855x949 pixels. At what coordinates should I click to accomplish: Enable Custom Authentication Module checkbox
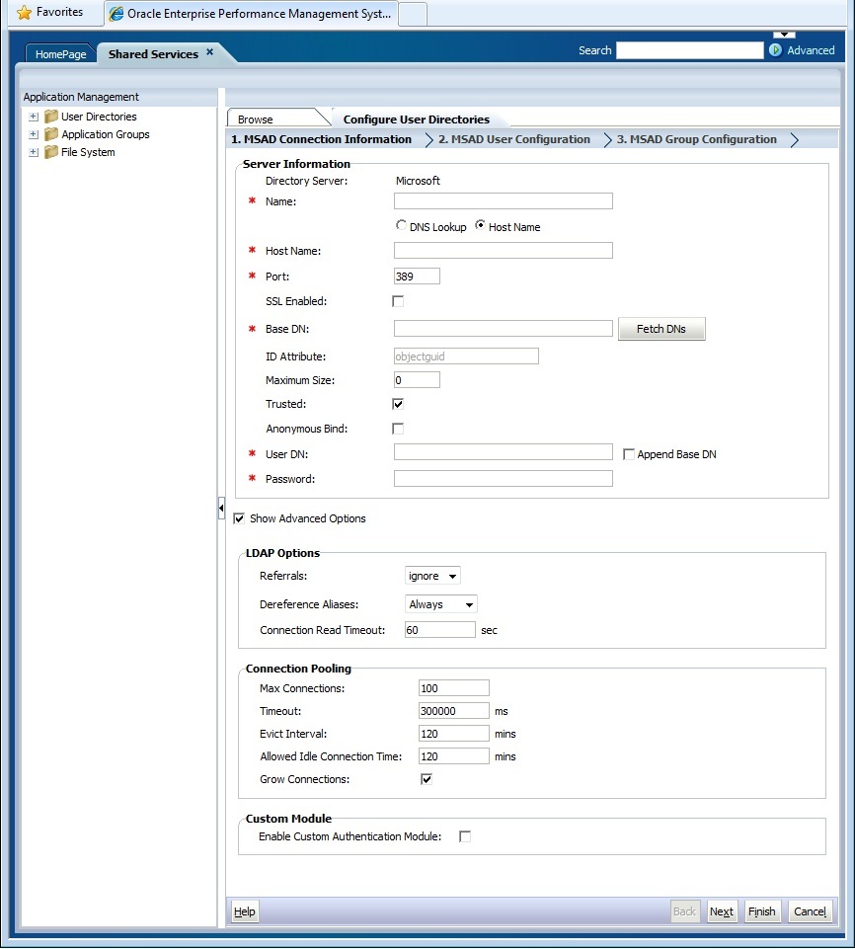(465, 837)
